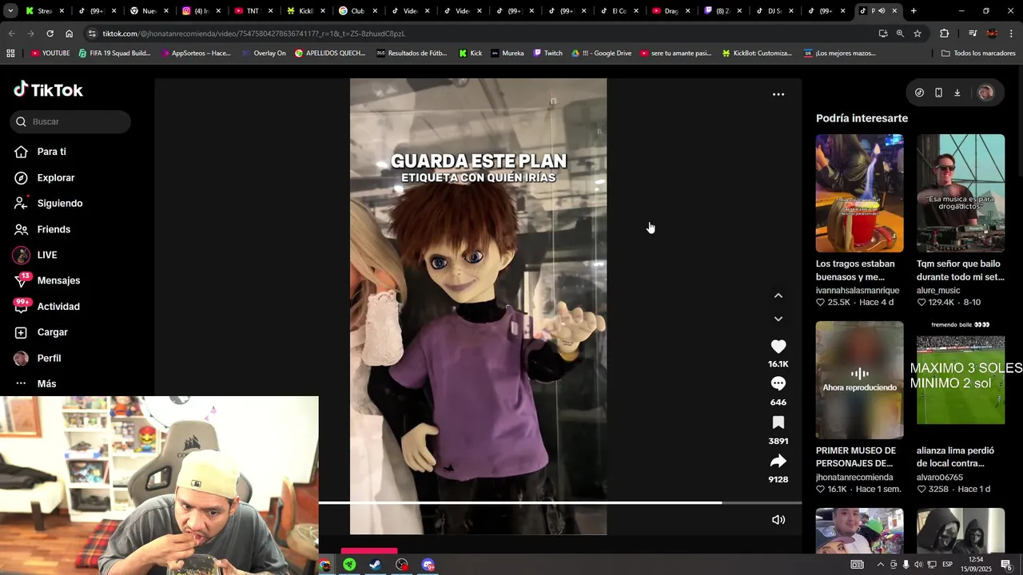Open the 'alianza lima perdió' video thumbnail
The width and height of the screenshot is (1023, 575).
(960, 380)
